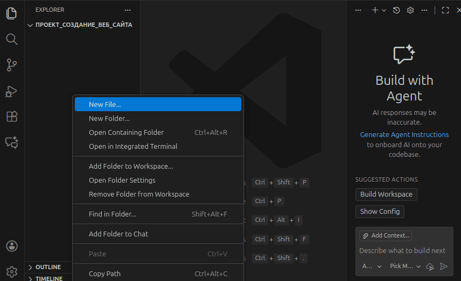Click the Accounts icon
This screenshot has height=281, width=461.
coord(11,246)
